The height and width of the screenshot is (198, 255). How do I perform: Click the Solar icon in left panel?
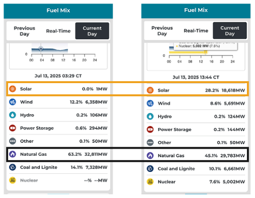tap(13, 89)
